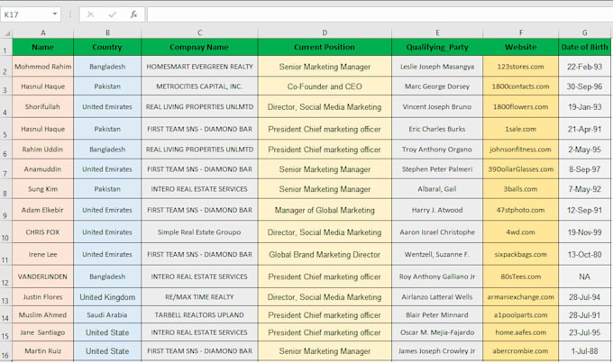The height and width of the screenshot is (363, 613).
Task: Open the Name Box dropdown arrow
Action: point(55,14)
